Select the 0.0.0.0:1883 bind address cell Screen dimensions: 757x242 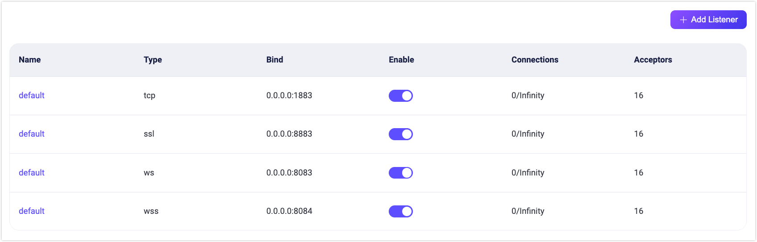click(289, 96)
